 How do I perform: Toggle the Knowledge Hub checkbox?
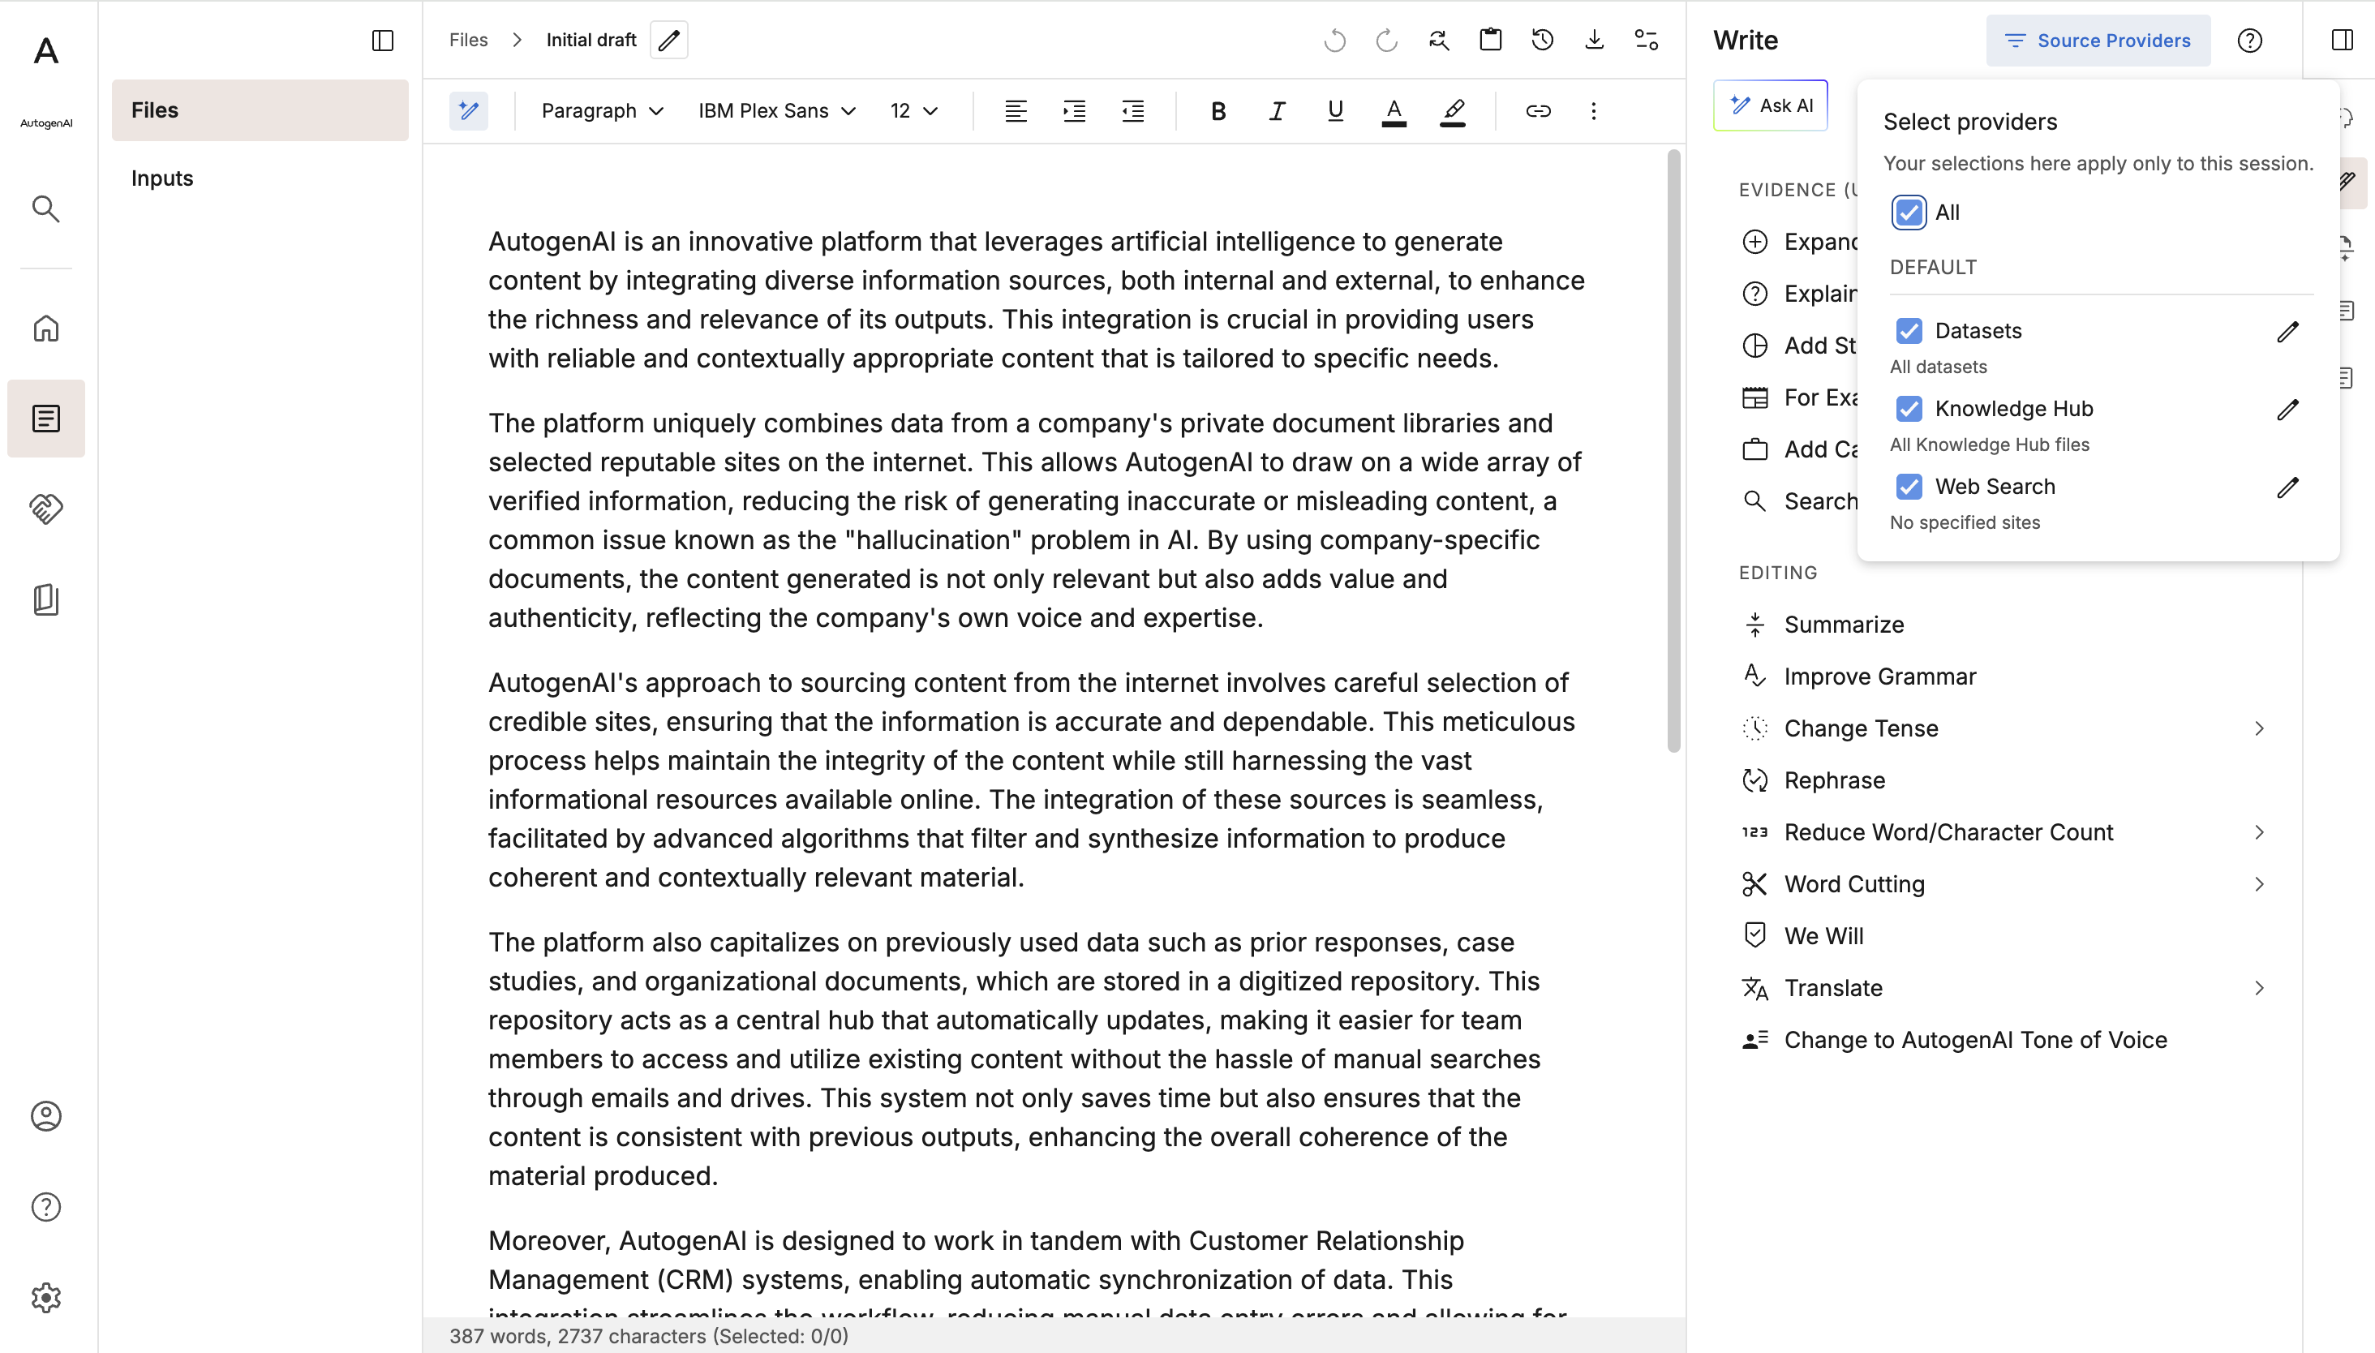[x=1909, y=409]
